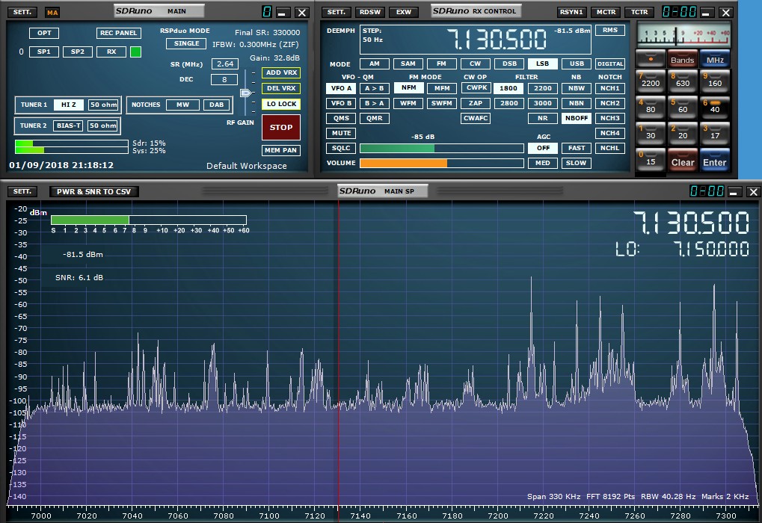
Task: Open the TCTR panel
Action: [x=639, y=12]
